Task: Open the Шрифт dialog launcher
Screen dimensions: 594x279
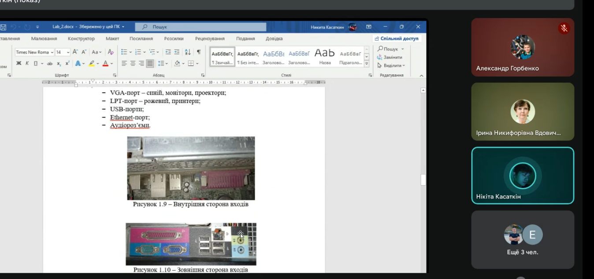Action: [x=115, y=75]
